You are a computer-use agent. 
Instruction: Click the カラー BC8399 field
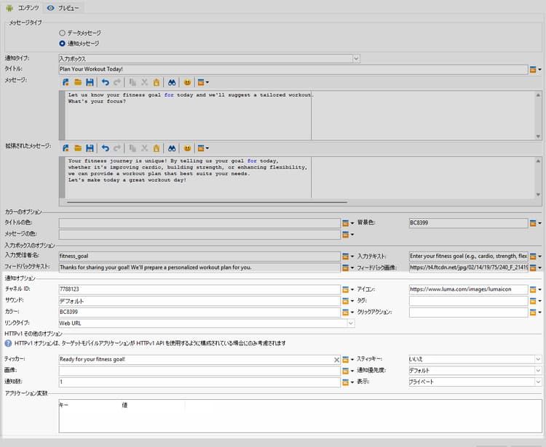(199, 312)
